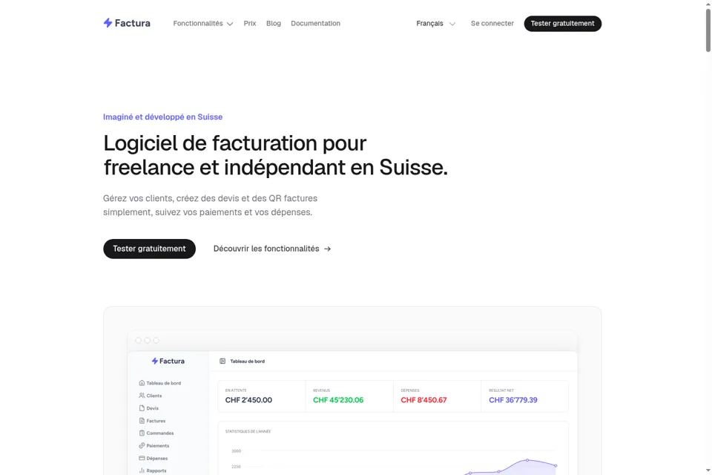
Task: Open Clients in the preview sidebar
Action: tap(151, 396)
